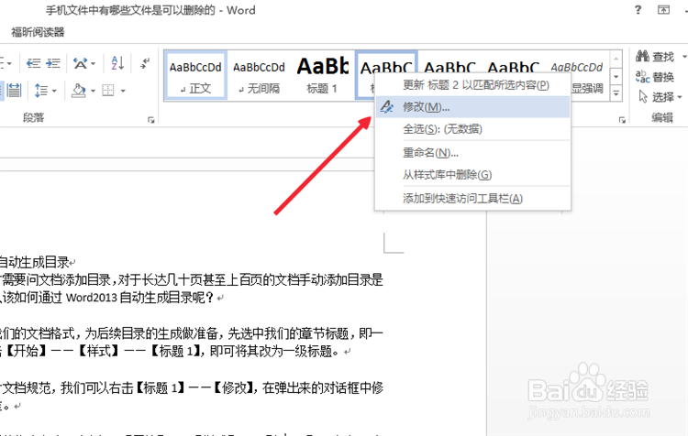
Task: Click the 编辑 group label
Action: pos(661,117)
